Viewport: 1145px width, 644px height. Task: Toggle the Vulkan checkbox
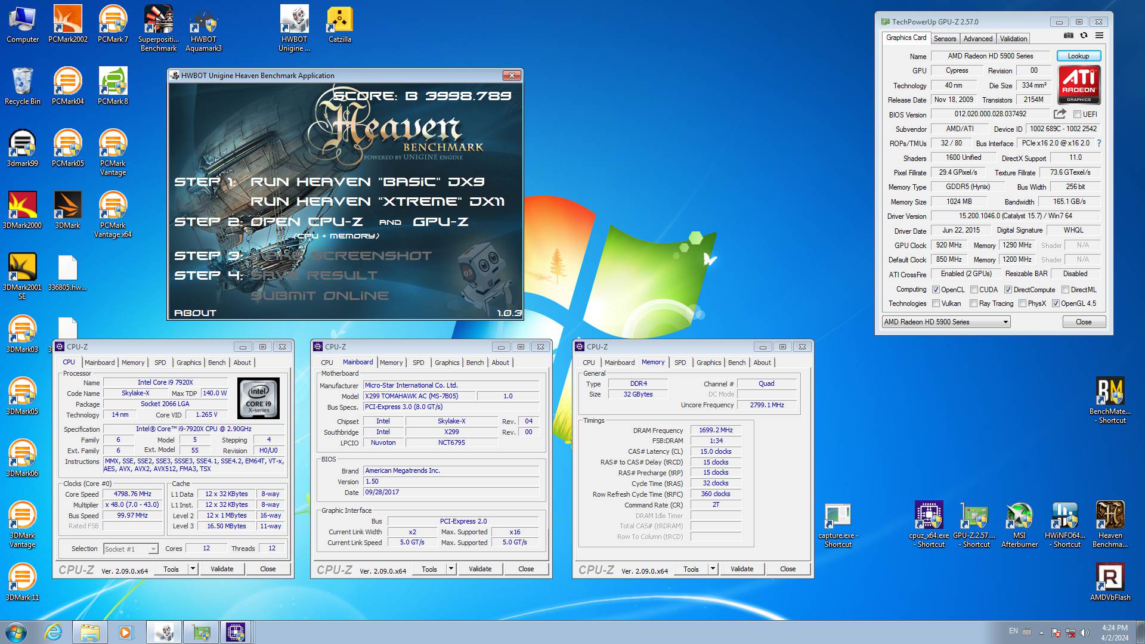pos(936,304)
